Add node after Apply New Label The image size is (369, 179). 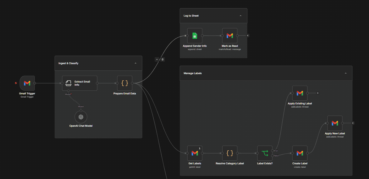353,123
